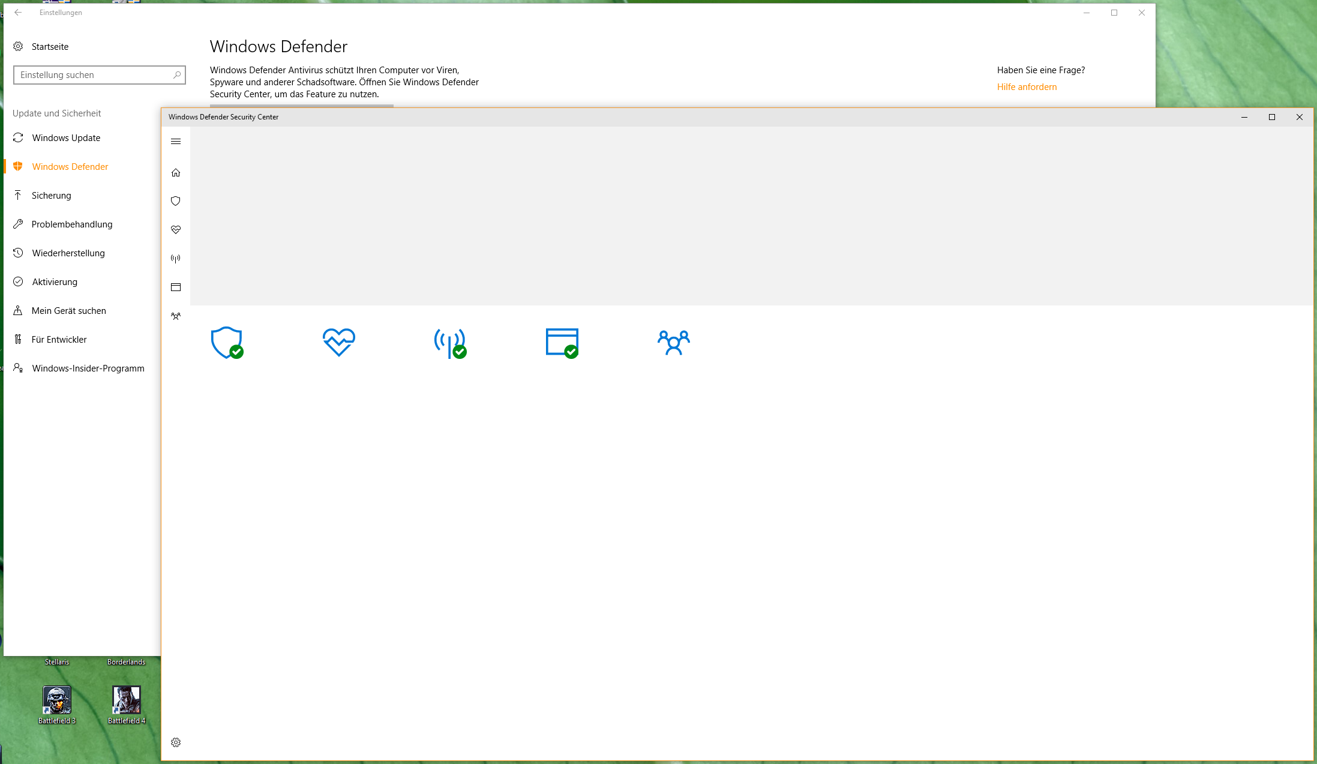Open device health heart icon in sidebar
The width and height of the screenshot is (1317, 764).
point(176,230)
